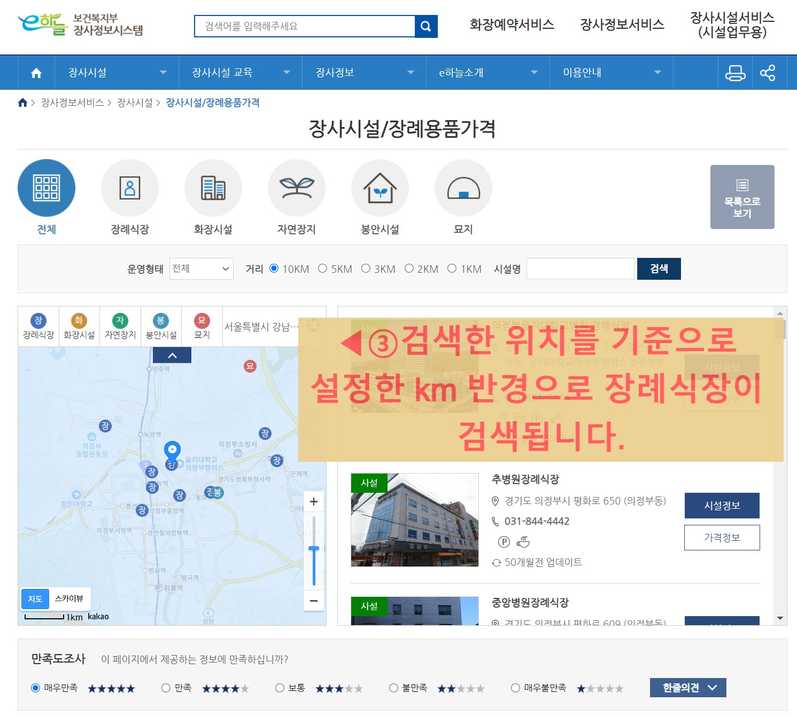The width and height of the screenshot is (797, 717).
Task: Toggle 화장시설 map marker filter
Action: pos(79,326)
